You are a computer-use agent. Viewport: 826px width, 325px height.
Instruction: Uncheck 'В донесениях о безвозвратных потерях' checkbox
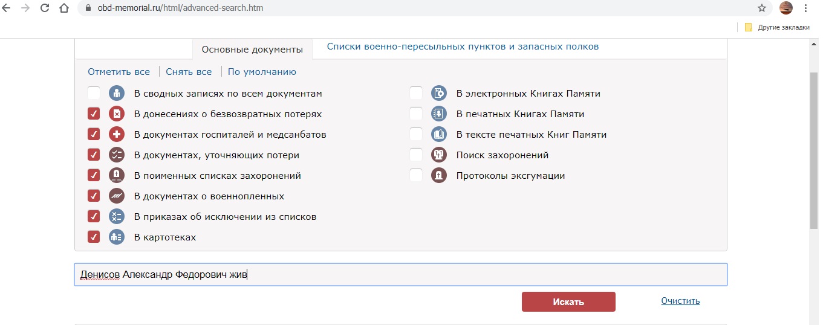click(94, 114)
